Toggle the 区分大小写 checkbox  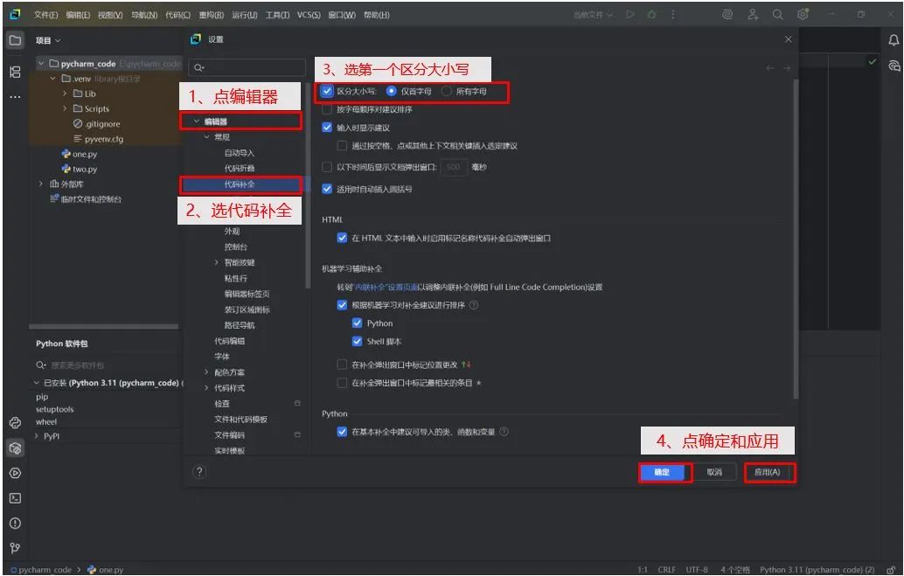pyautogui.click(x=327, y=91)
